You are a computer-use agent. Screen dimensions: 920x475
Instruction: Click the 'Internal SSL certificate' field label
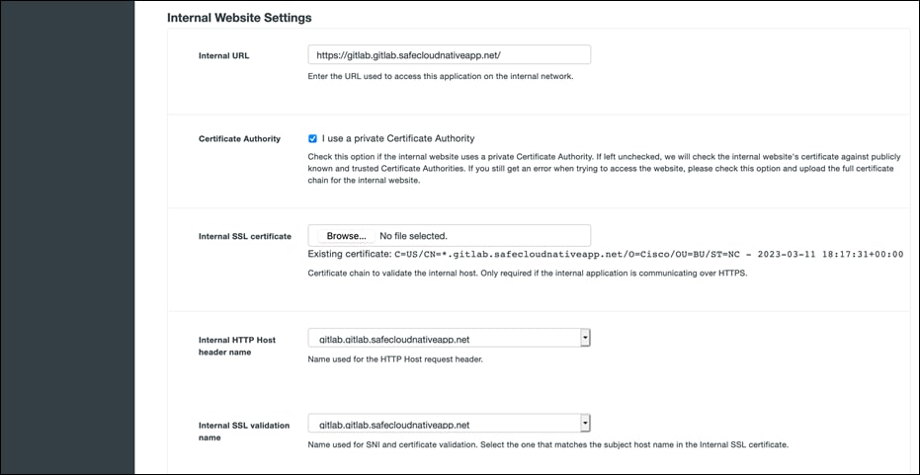coord(245,237)
